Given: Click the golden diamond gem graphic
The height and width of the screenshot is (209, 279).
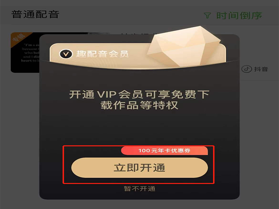Looking at the screenshot, I should (183, 46).
